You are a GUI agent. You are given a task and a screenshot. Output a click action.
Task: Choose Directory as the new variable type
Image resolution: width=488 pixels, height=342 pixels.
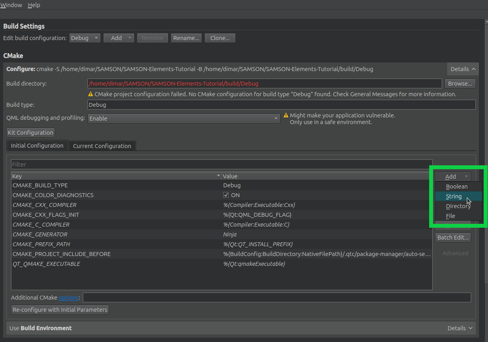(458, 206)
